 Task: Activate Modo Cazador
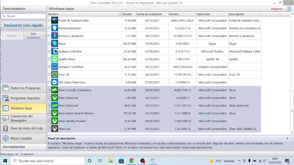coord(23,138)
